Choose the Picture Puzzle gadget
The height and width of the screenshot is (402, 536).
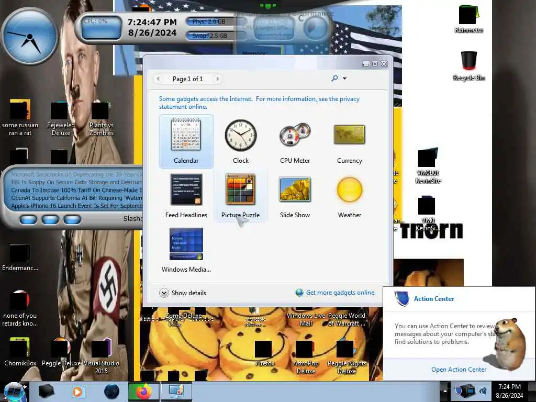[240, 196]
